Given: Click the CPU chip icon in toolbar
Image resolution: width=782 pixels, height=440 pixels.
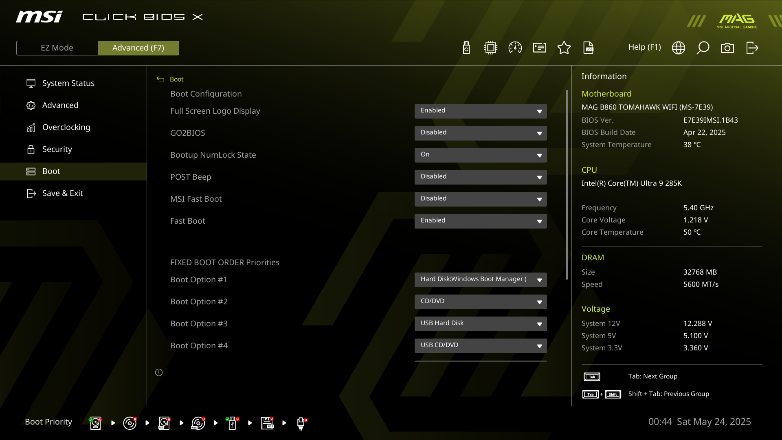Looking at the screenshot, I should (491, 48).
